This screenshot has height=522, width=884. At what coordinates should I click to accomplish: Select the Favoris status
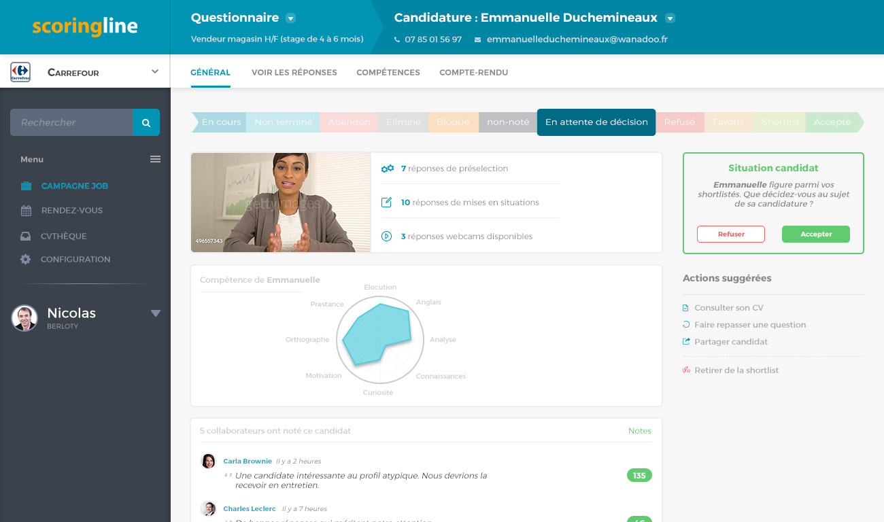728,122
